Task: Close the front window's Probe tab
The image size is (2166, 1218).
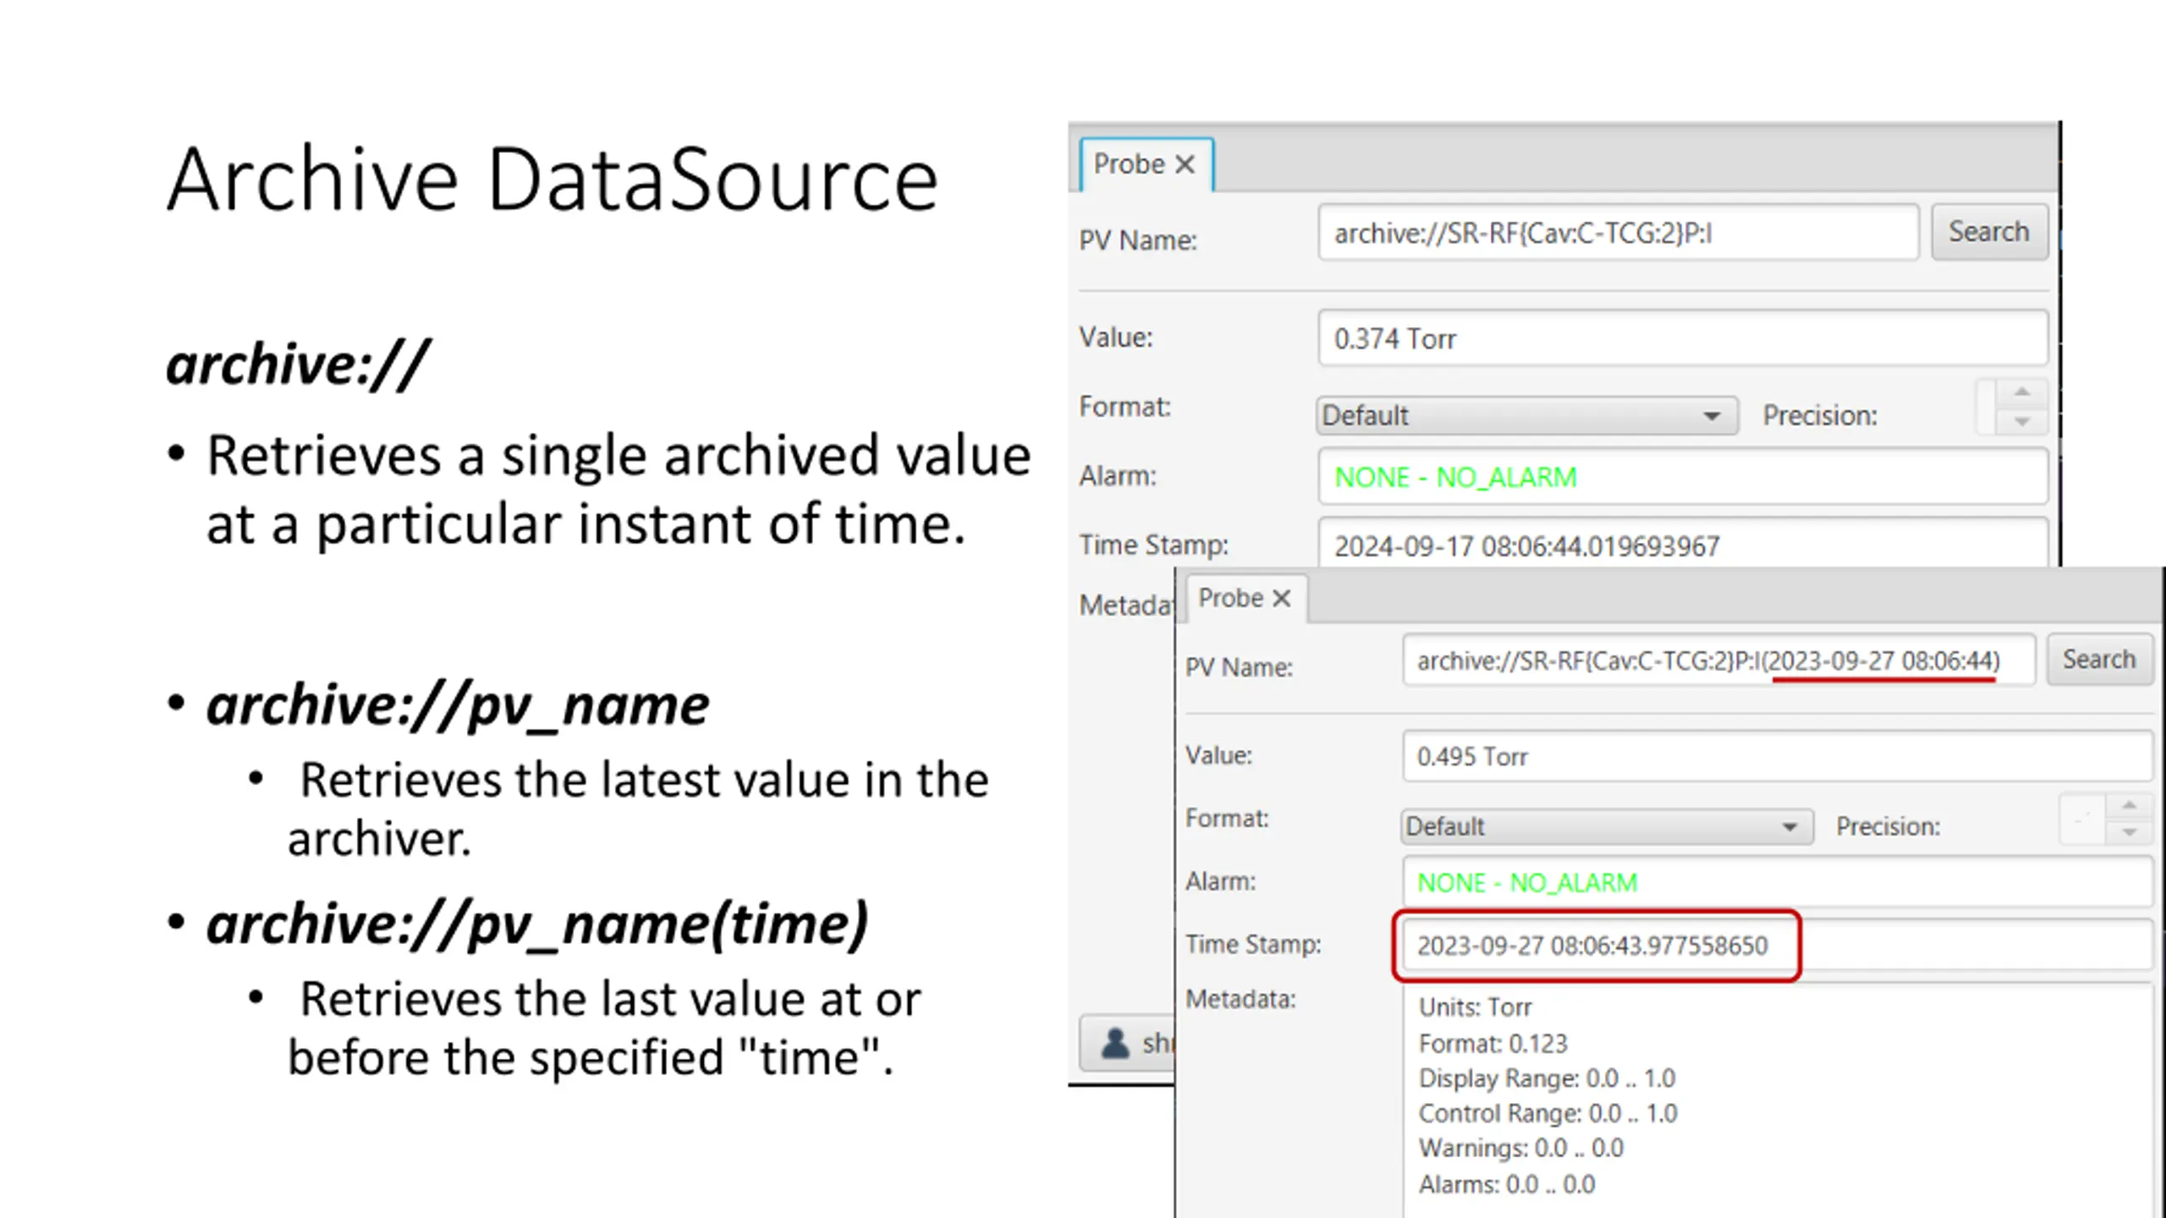Action: [1282, 598]
